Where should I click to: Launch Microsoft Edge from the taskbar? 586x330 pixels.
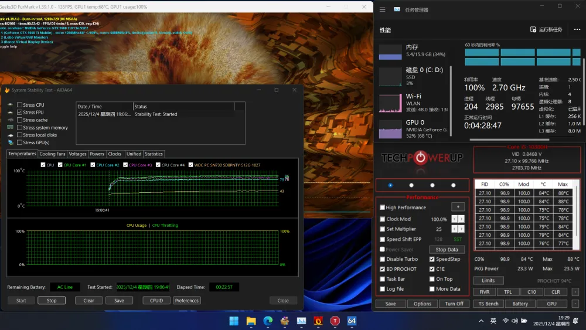268,321
